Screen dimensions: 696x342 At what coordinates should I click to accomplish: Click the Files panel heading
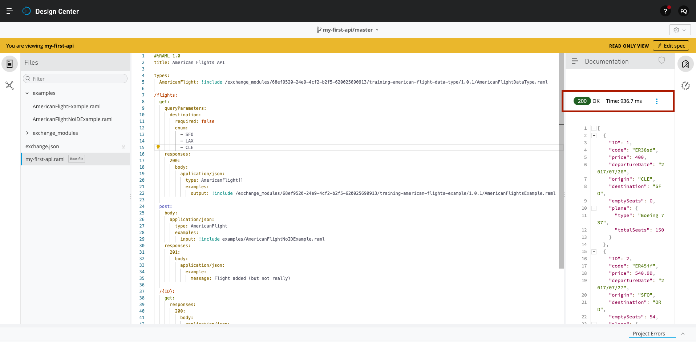pyautogui.click(x=31, y=63)
